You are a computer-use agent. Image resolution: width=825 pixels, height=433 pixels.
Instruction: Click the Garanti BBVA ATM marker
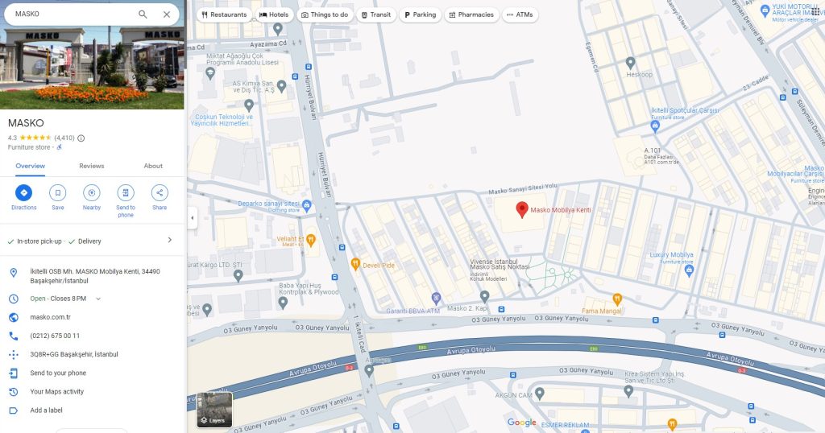[436, 298]
